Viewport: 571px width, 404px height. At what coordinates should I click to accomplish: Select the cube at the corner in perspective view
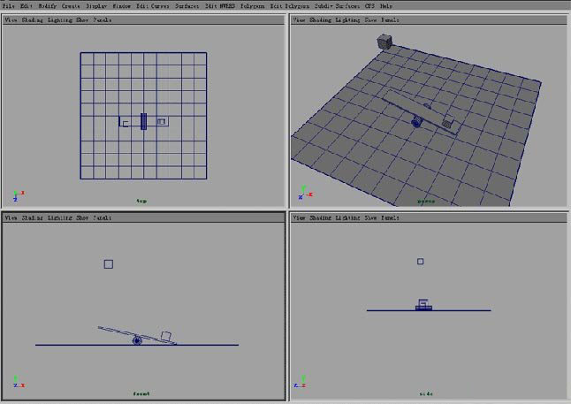(x=384, y=42)
